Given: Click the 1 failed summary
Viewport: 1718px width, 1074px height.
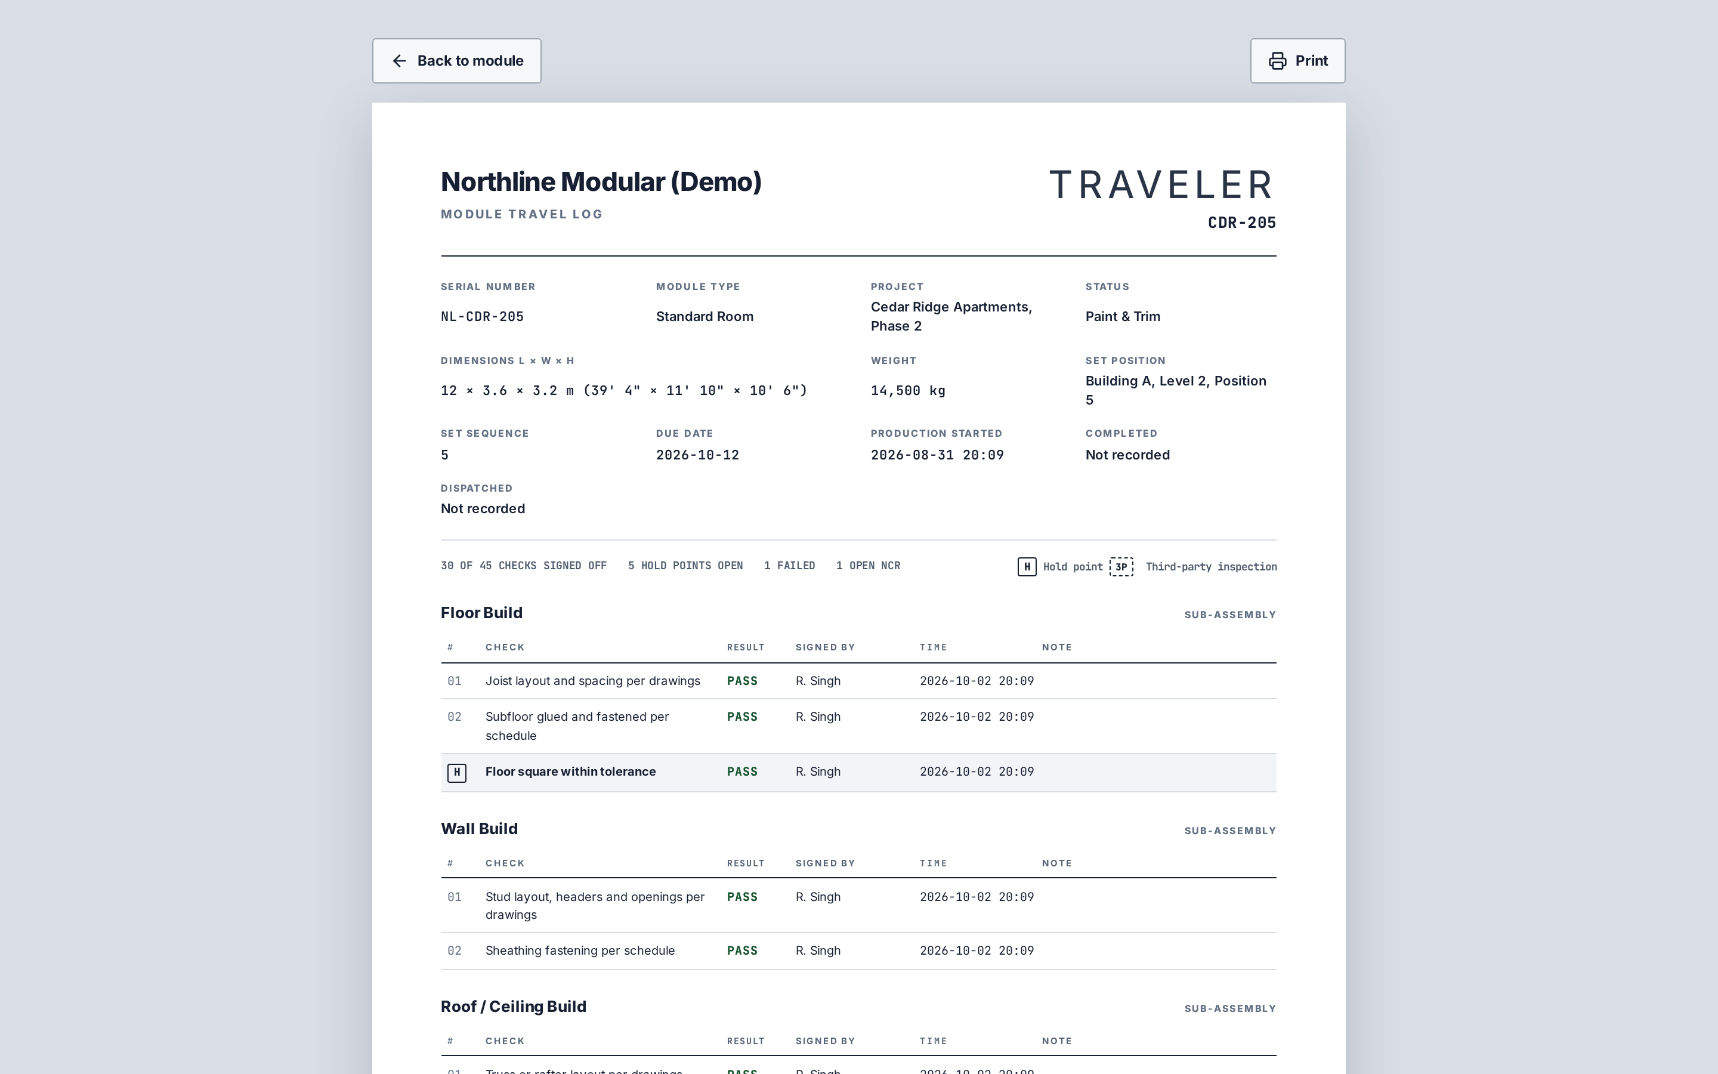Looking at the screenshot, I should click(x=789, y=566).
